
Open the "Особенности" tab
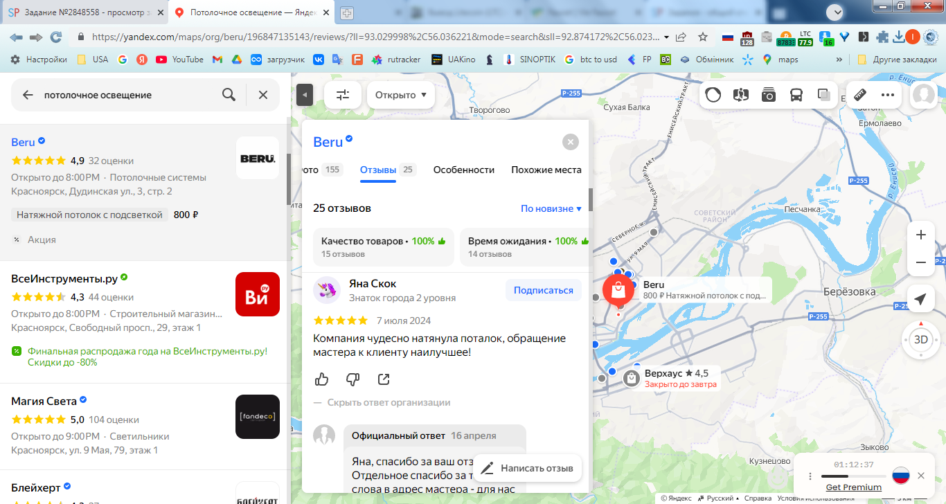tap(464, 170)
